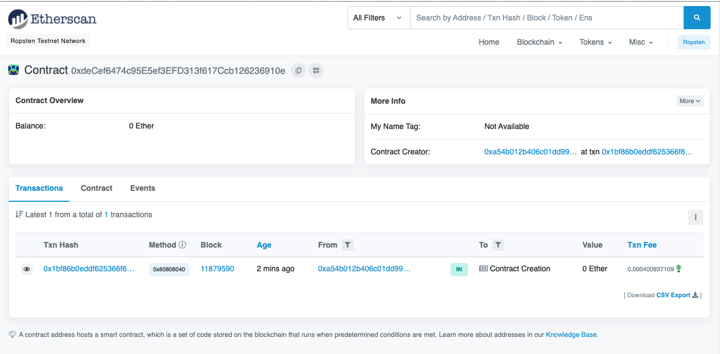Switch to the Contract tab
The image size is (720, 354).
(96, 188)
